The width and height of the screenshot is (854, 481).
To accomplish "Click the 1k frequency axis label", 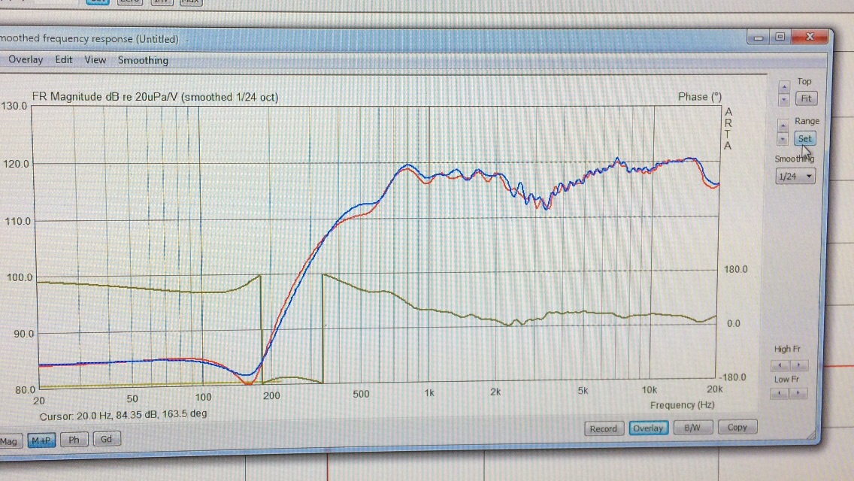I will pyautogui.click(x=429, y=393).
